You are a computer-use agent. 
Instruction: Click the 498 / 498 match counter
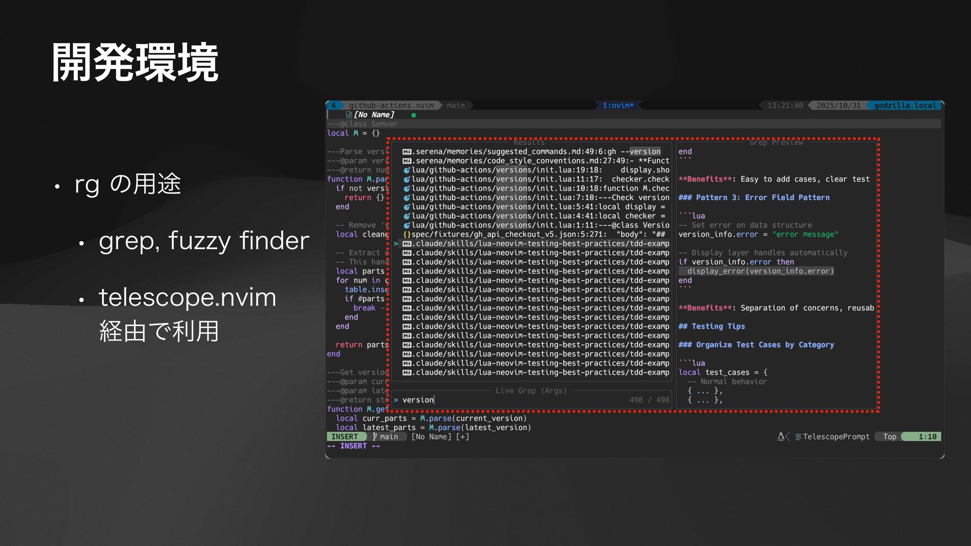(x=649, y=400)
